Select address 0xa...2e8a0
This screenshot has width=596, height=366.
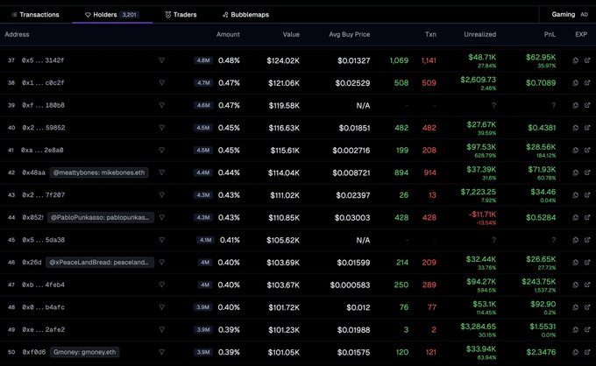pos(42,150)
